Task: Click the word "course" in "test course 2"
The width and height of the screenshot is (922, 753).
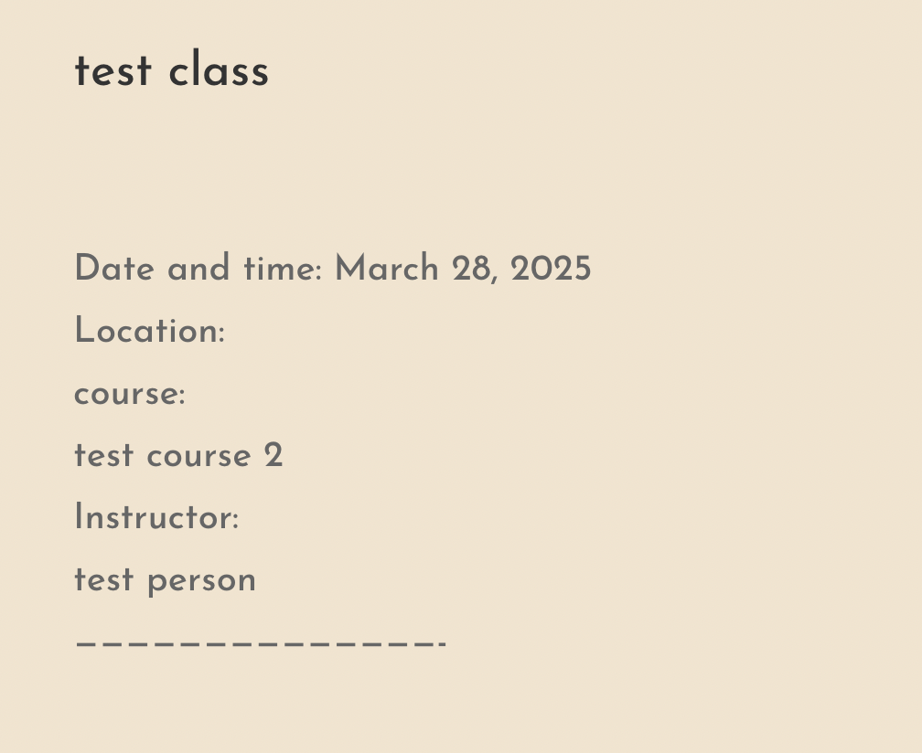Action: coord(198,457)
